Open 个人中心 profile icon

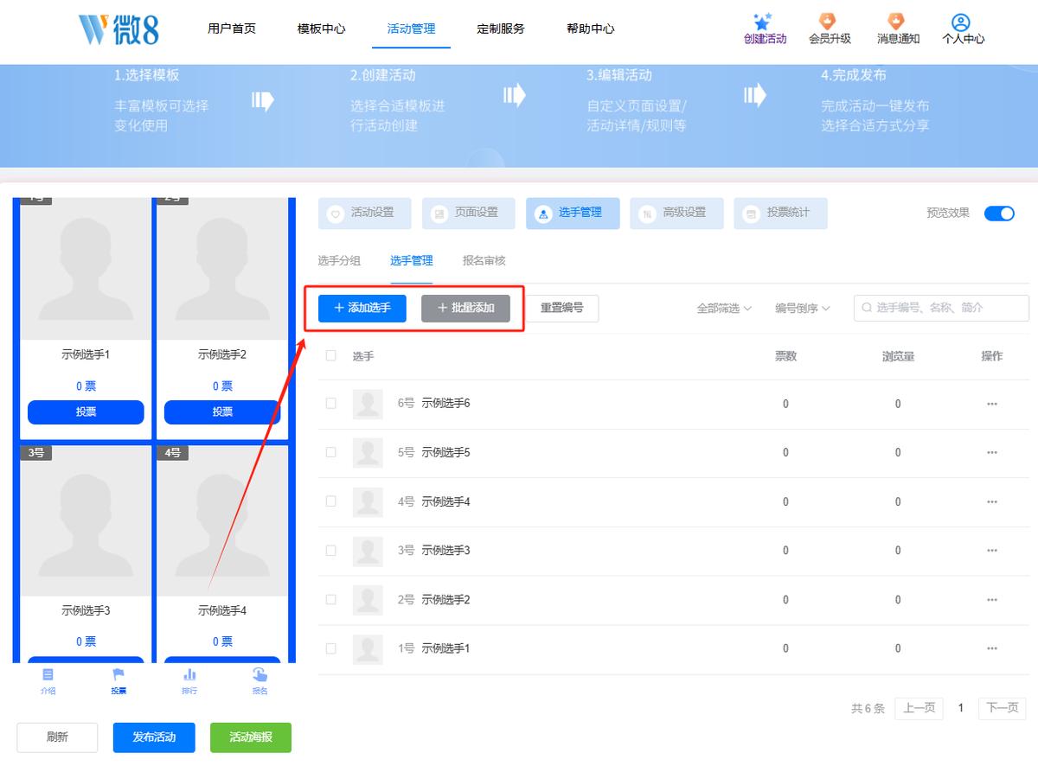tap(960, 22)
